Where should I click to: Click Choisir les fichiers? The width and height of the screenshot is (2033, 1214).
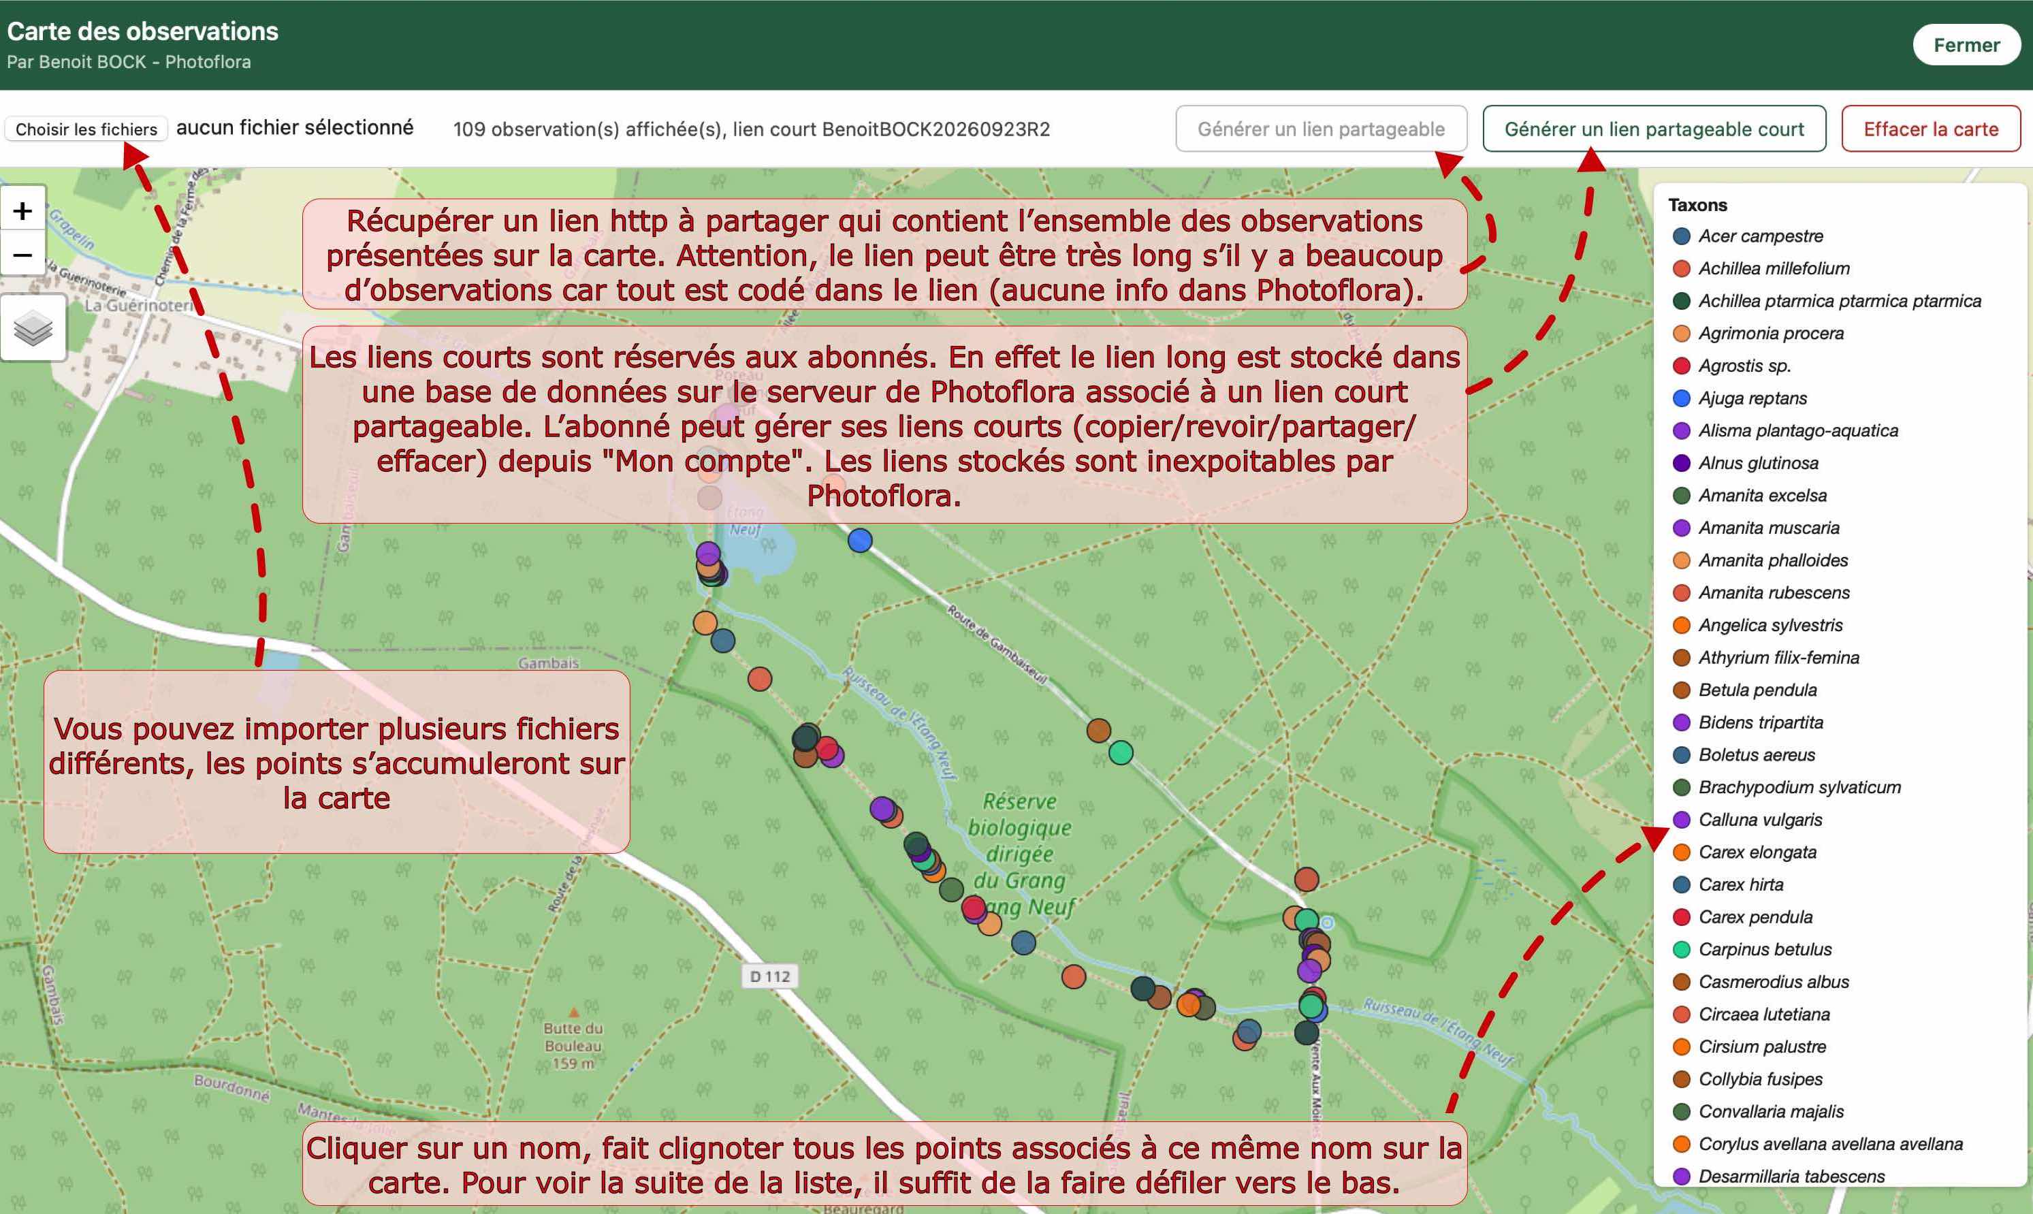tap(86, 129)
